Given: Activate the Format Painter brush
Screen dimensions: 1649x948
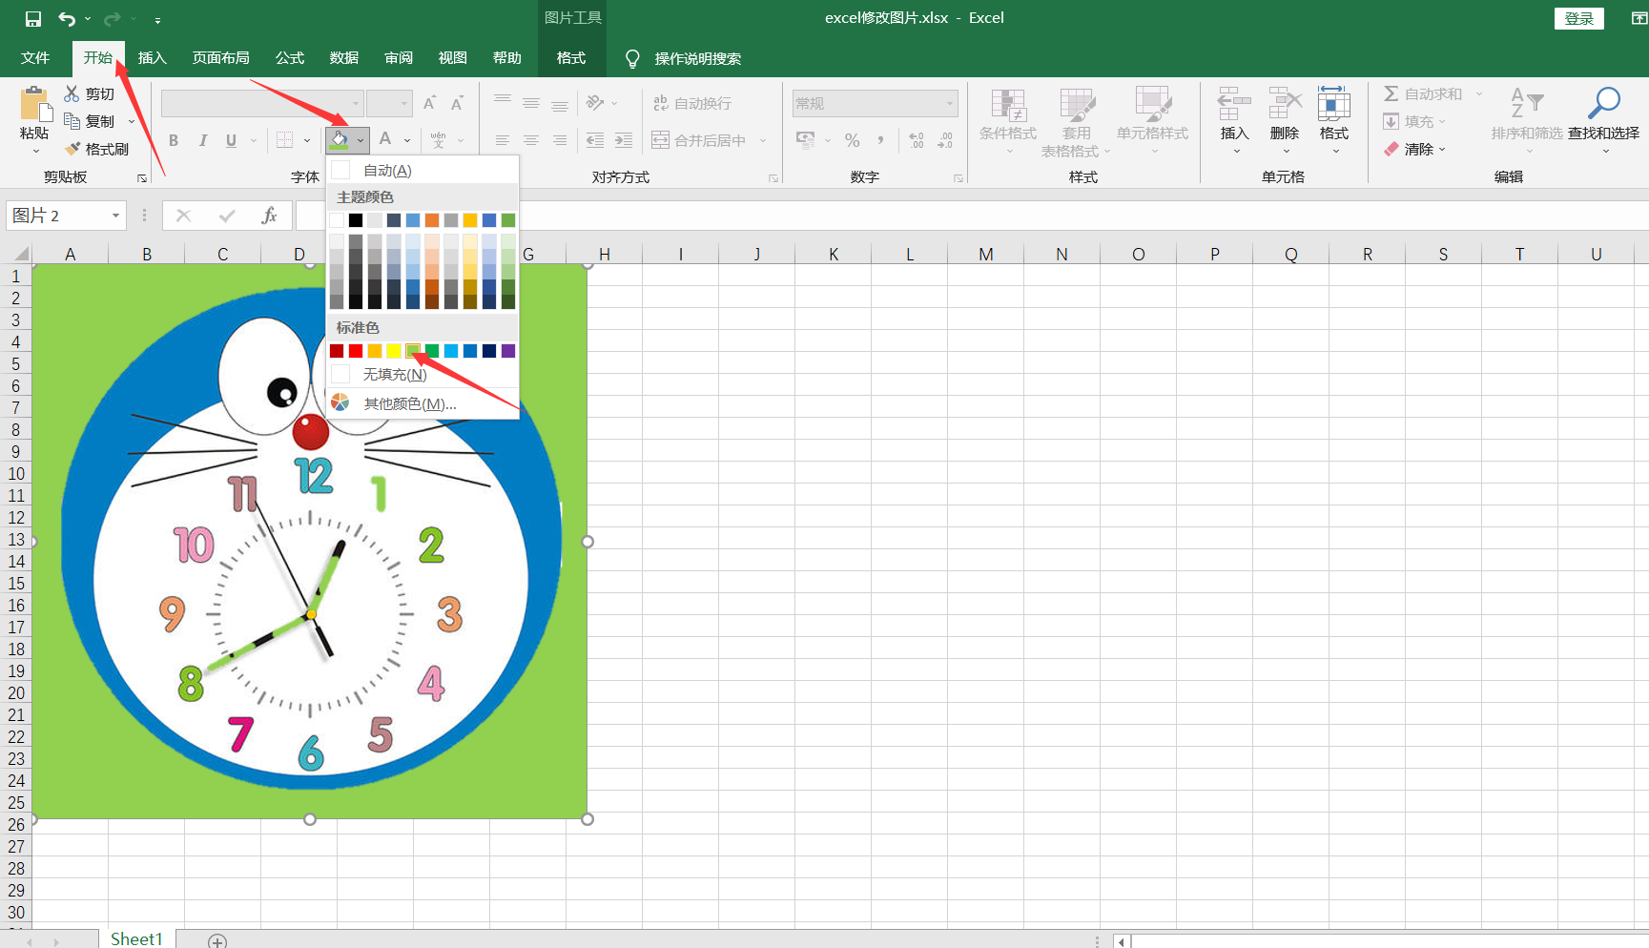Looking at the screenshot, I should click(72, 149).
